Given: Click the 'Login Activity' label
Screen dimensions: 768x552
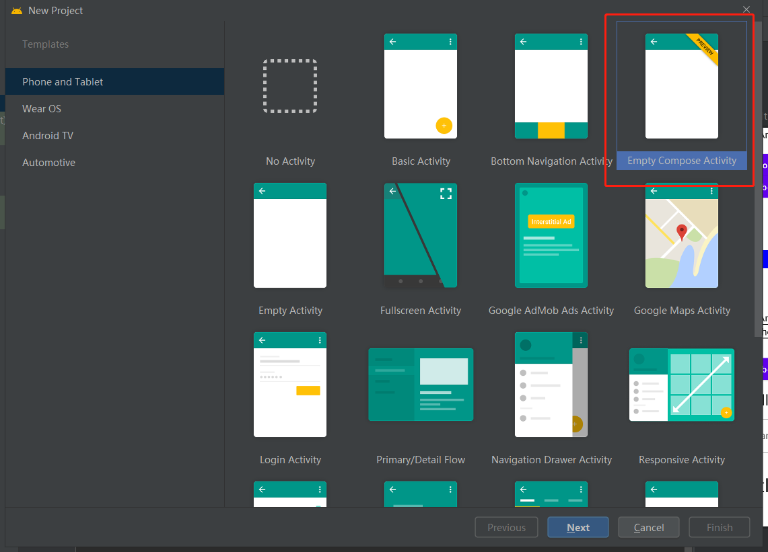Looking at the screenshot, I should point(291,459).
